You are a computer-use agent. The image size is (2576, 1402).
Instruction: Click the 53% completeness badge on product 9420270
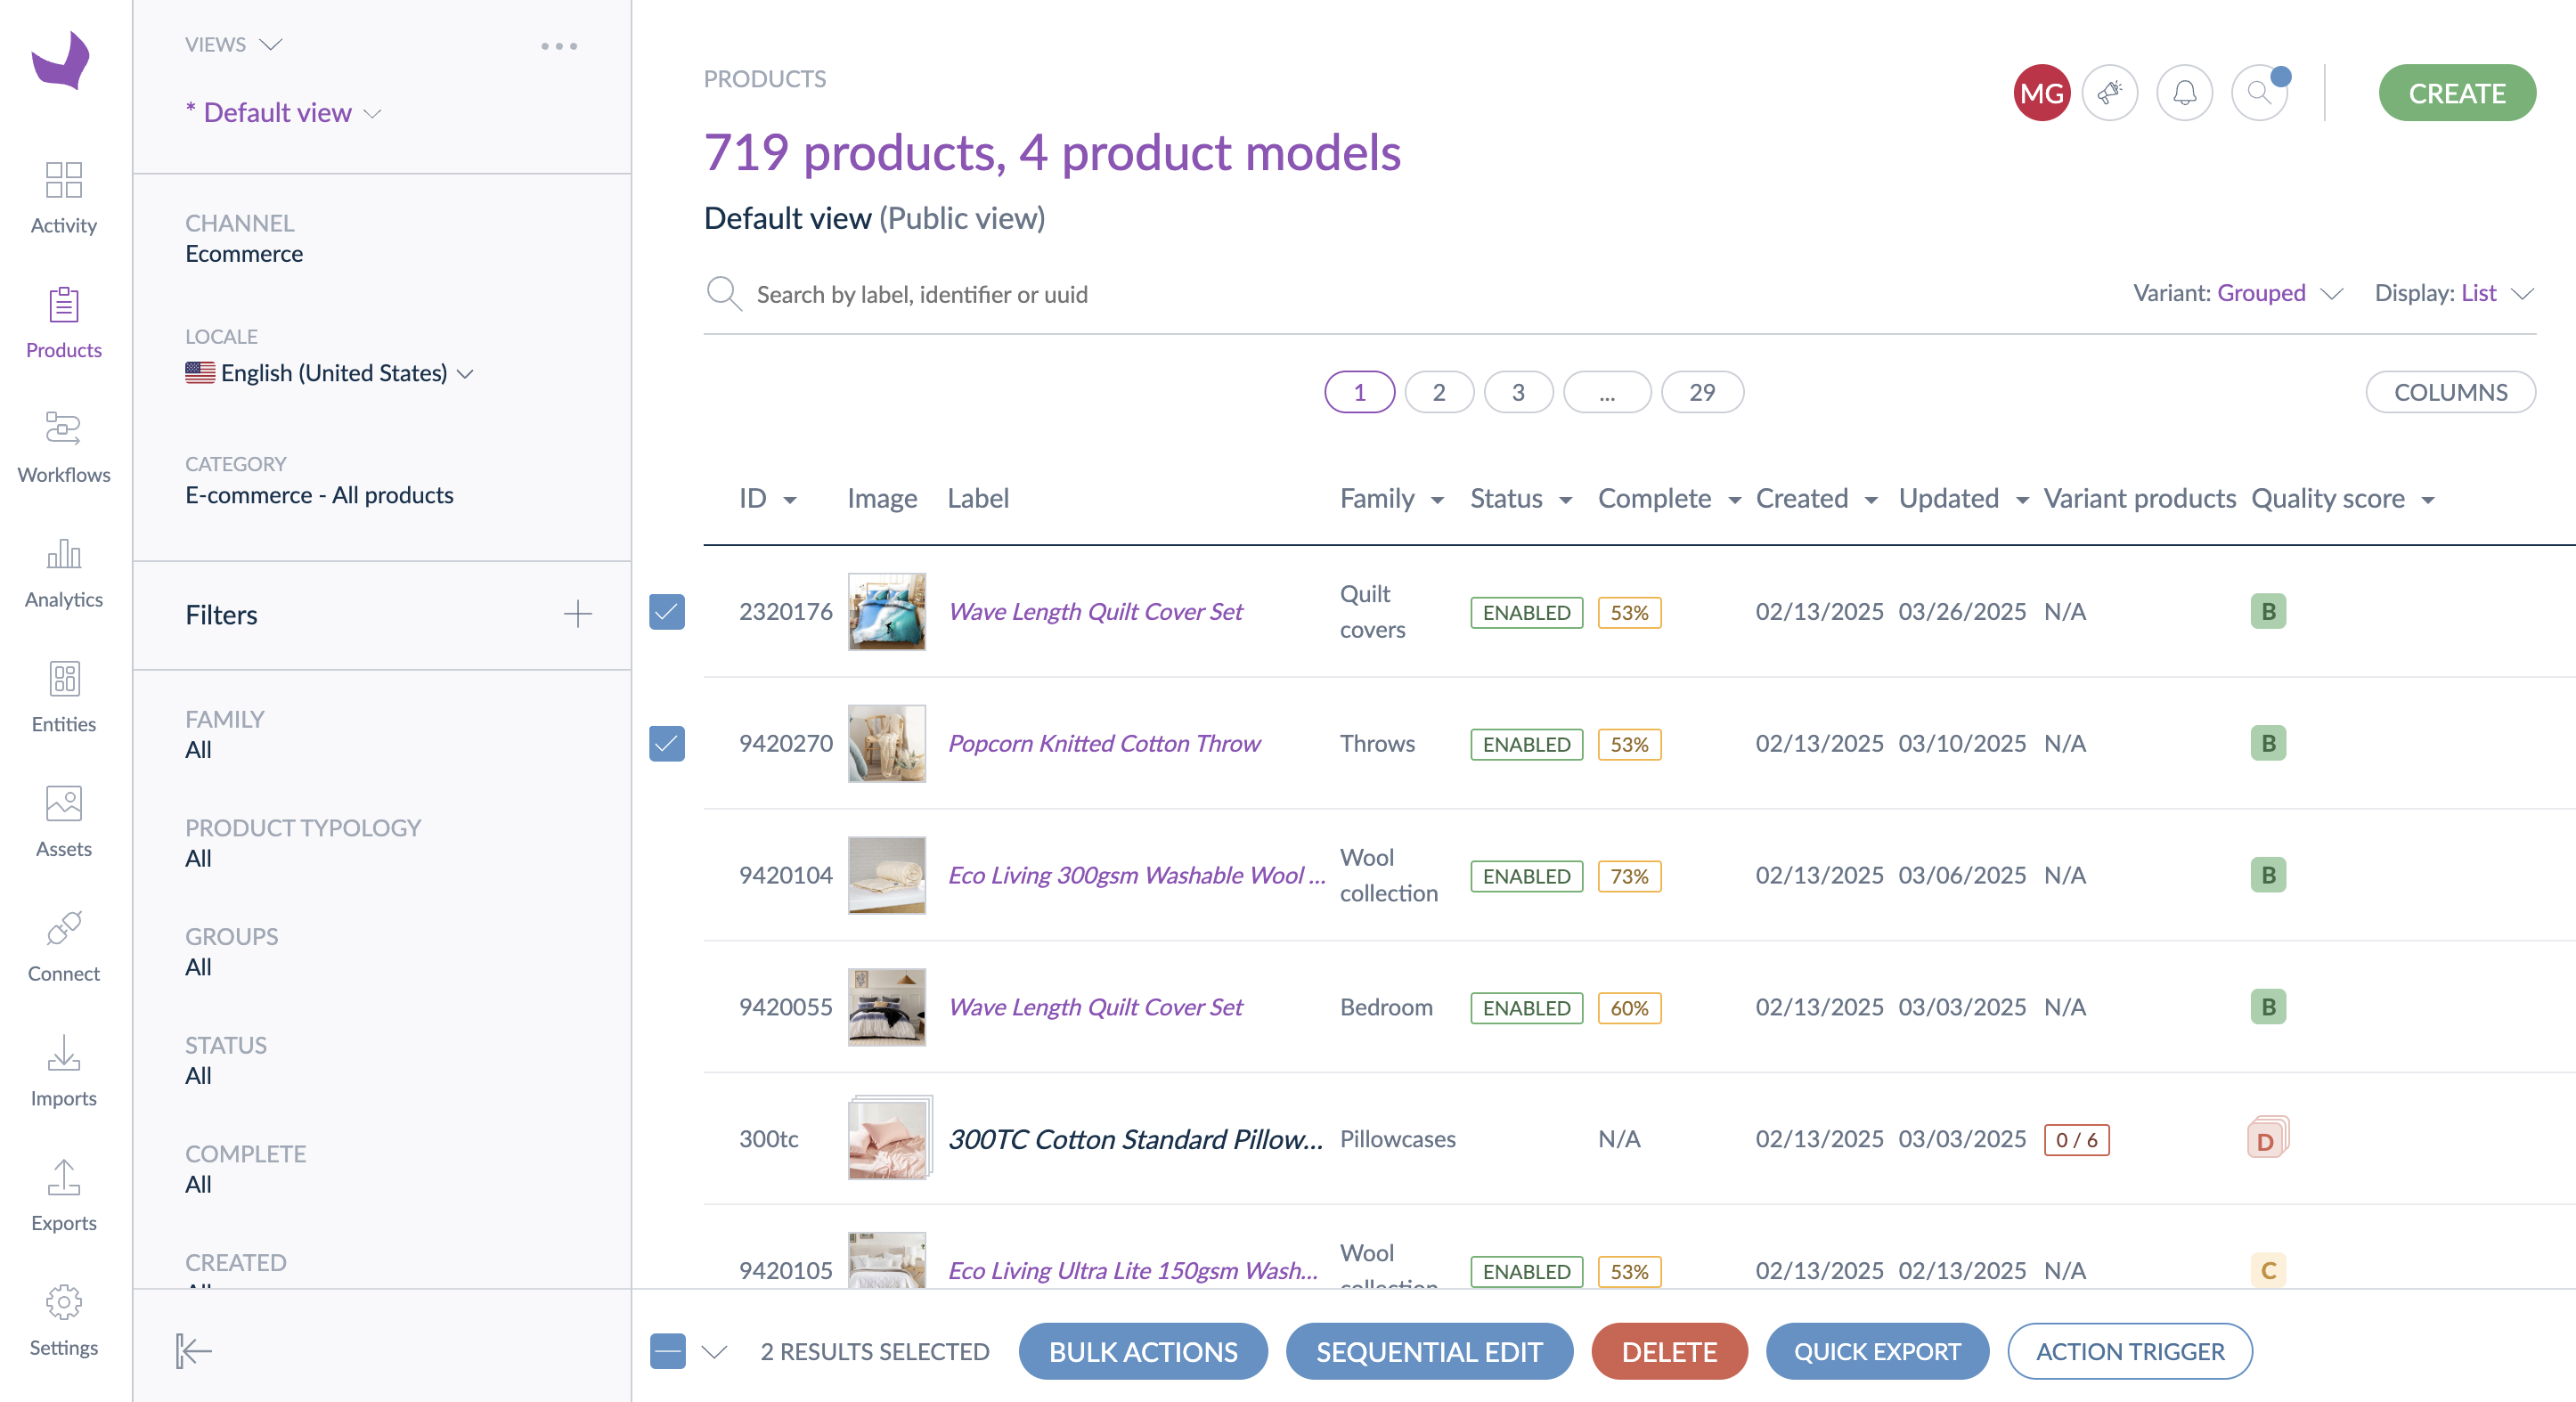[1629, 744]
